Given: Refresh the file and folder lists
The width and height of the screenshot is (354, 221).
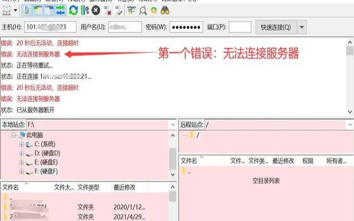Looking at the screenshot, I should [x=73, y=10].
